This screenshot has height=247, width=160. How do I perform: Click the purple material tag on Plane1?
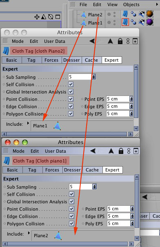[x=150, y=22]
